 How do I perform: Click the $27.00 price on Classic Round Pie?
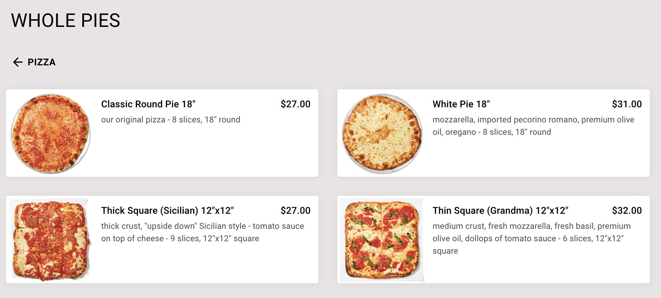(x=295, y=104)
